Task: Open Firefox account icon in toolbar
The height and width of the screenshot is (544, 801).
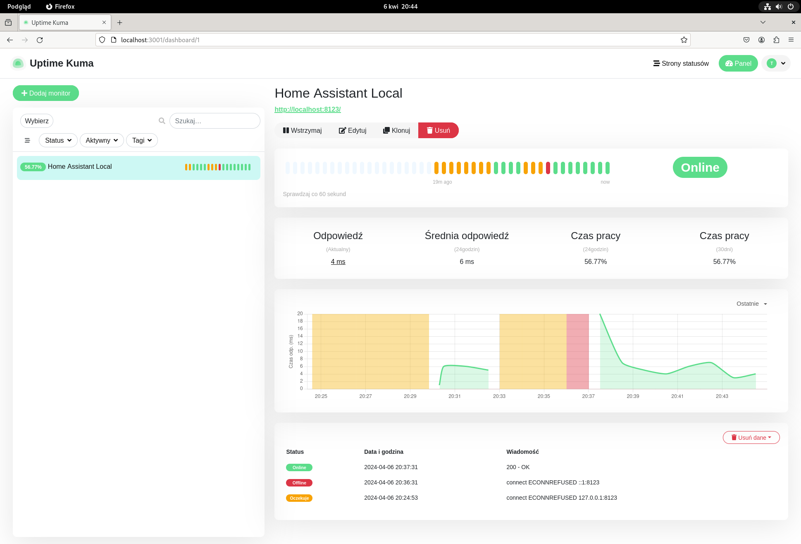Action: (761, 40)
